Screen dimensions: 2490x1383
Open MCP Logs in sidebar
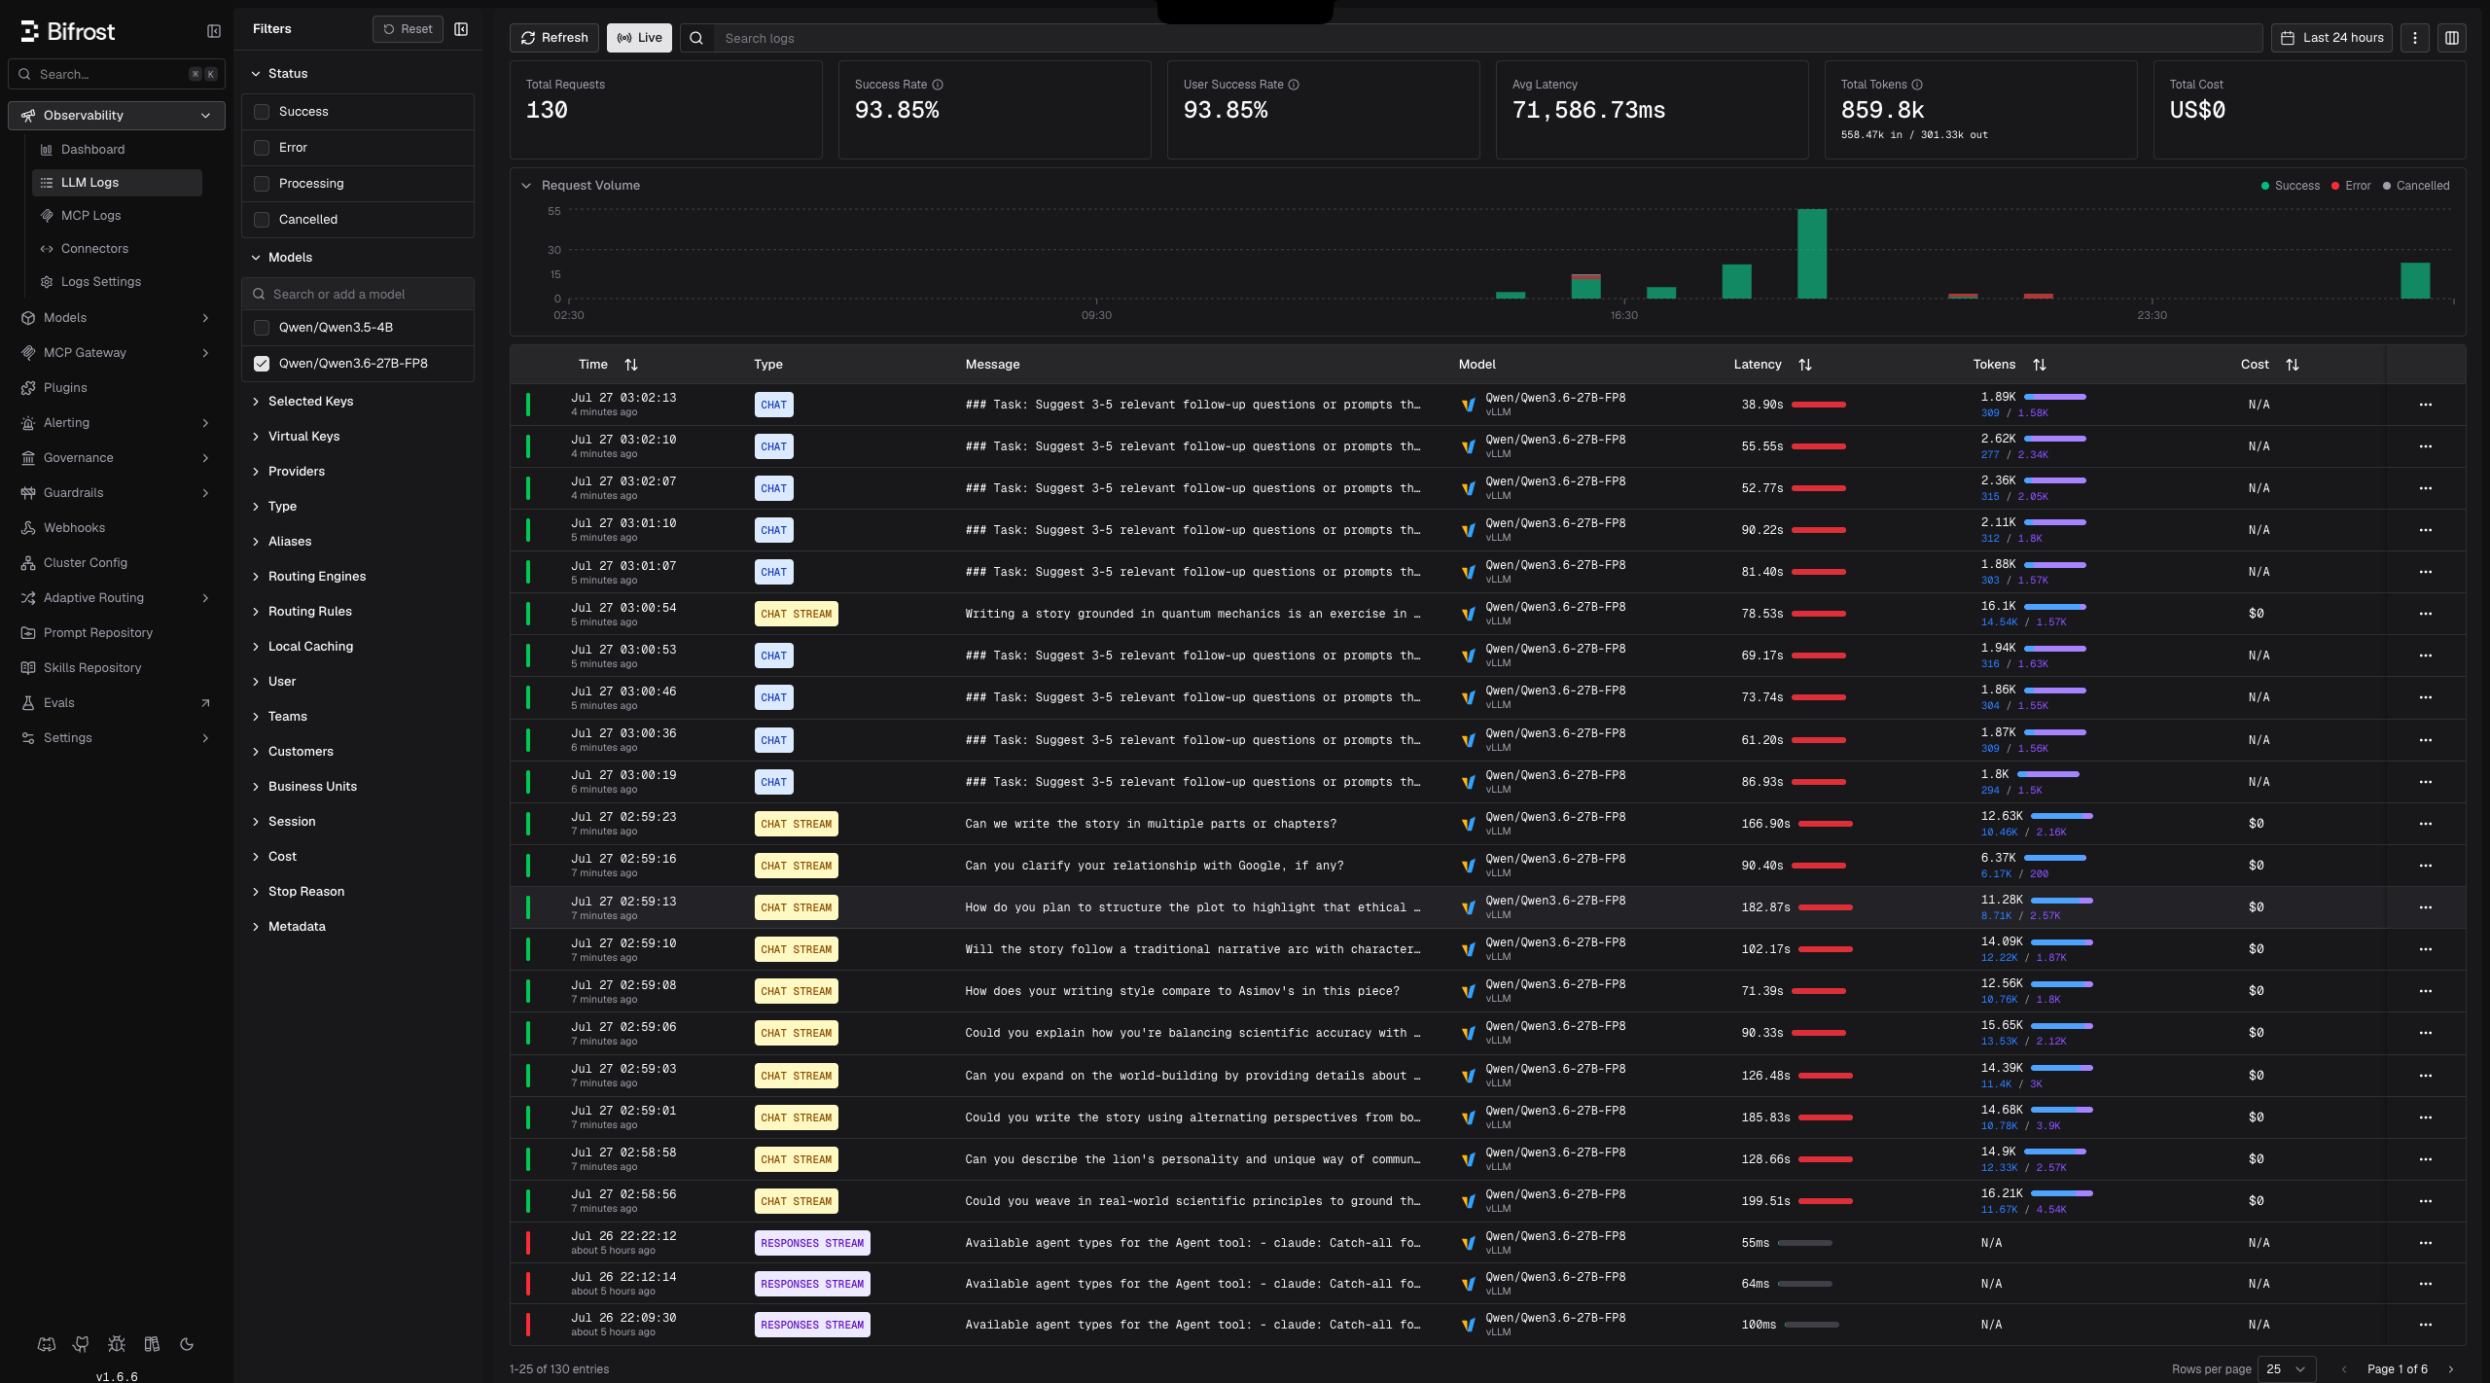[90, 216]
